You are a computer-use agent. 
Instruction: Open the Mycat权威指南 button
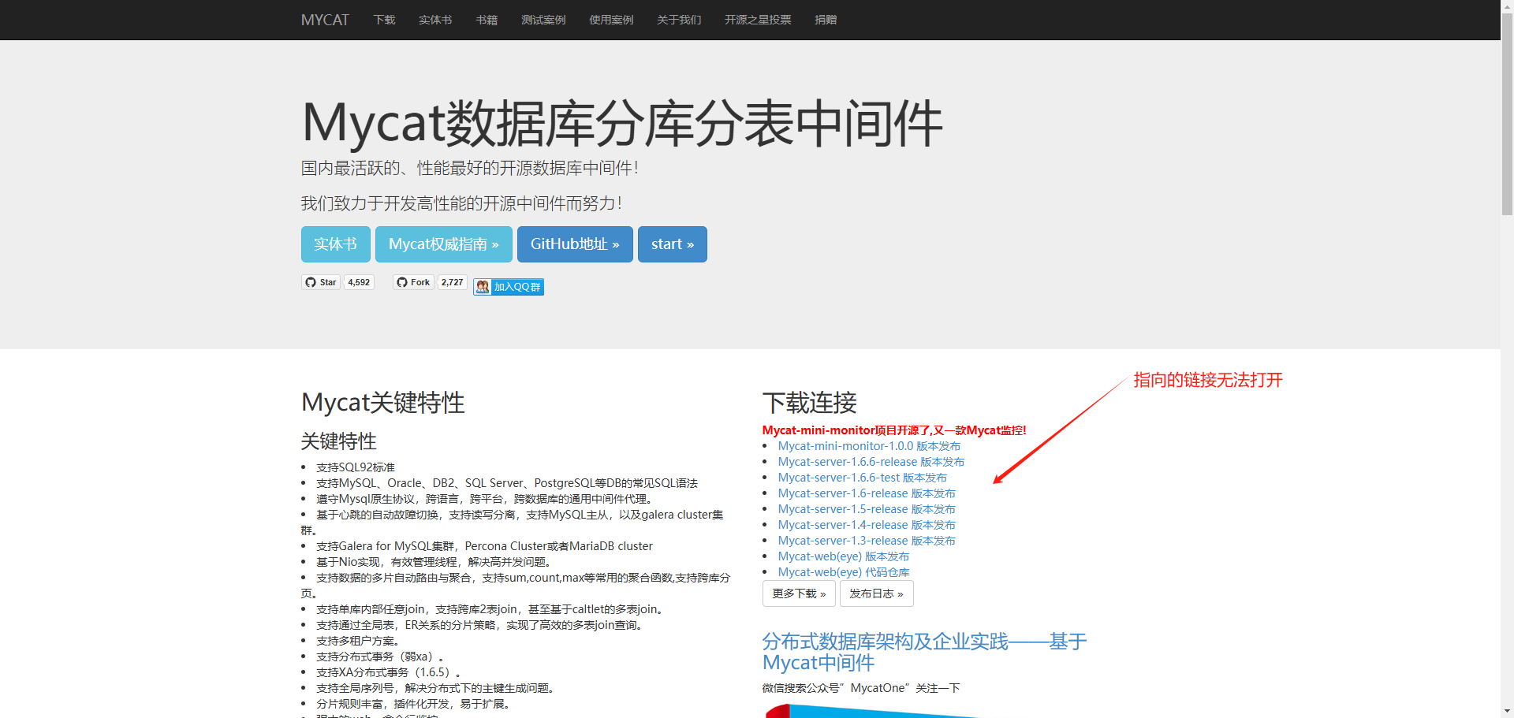coord(443,244)
